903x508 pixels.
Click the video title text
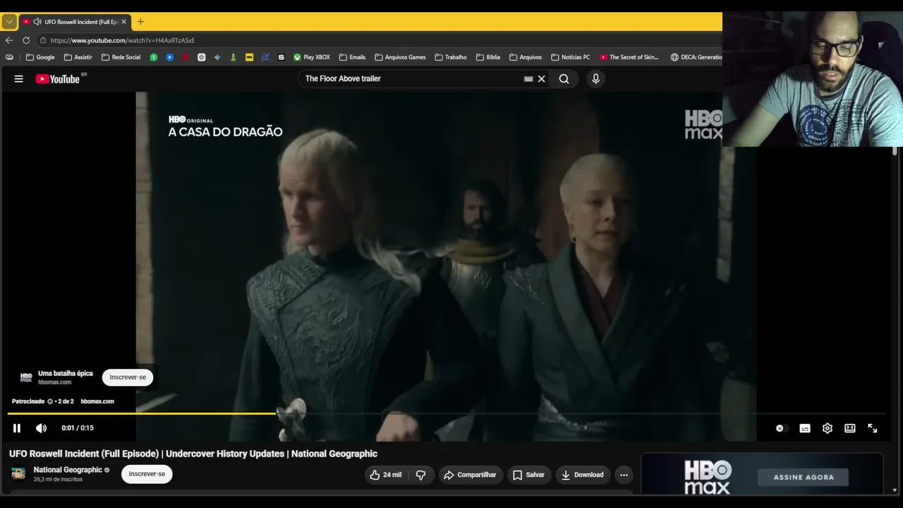193,454
